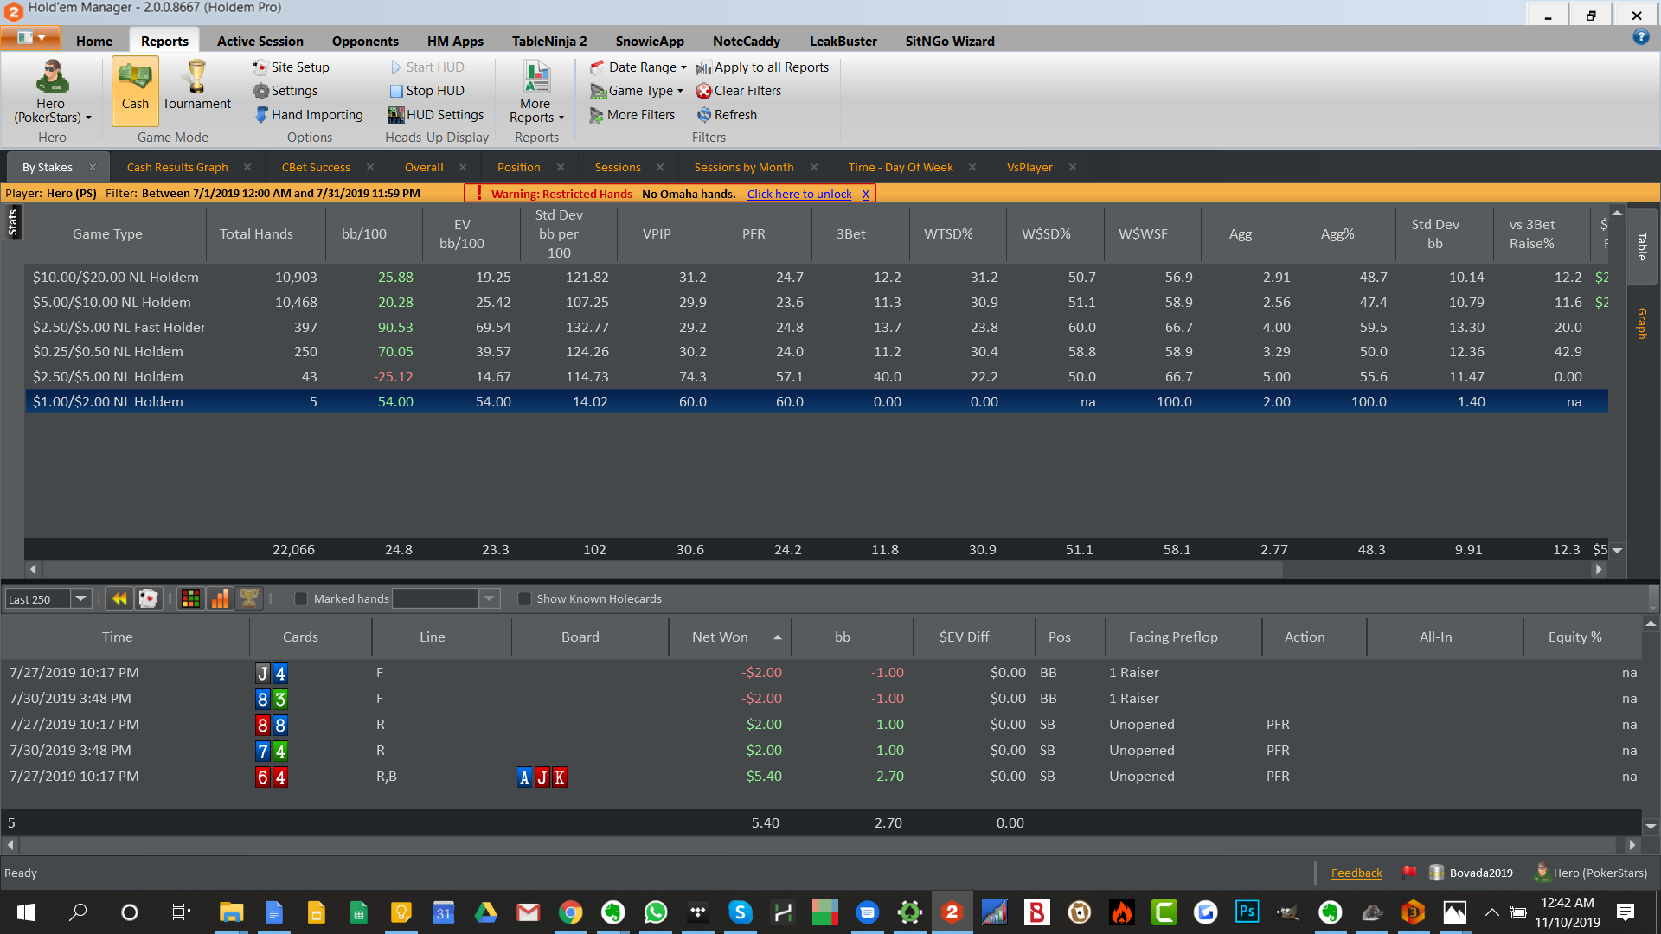Open Google Chrome from the taskbar
Screen dimensions: 1661x934
(570, 912)
